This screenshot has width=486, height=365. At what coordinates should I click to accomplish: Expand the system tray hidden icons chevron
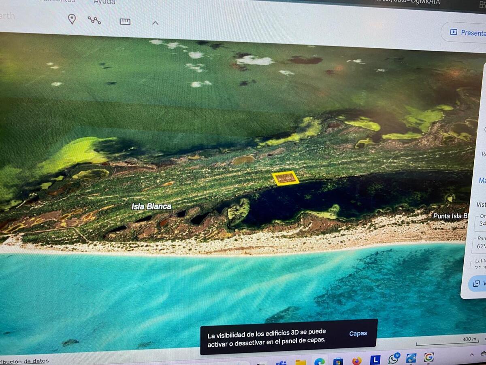click(472, 354)
